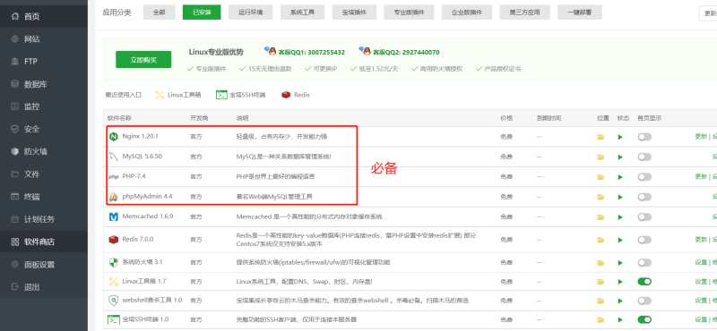The image size is (717, 331).
Task: Switch to the 企业版插件 category tab
Action: [467, 13]
